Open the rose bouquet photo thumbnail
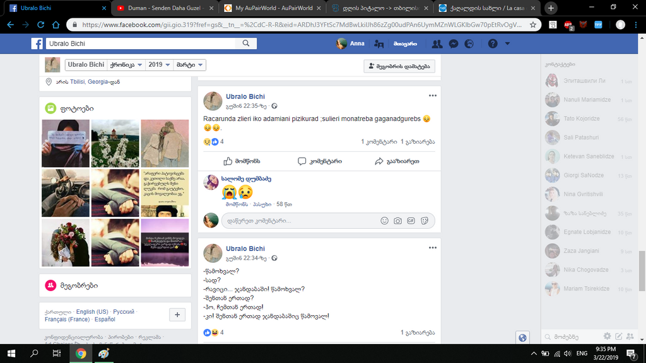The image size is (646, 363). [x=66, y=243]
